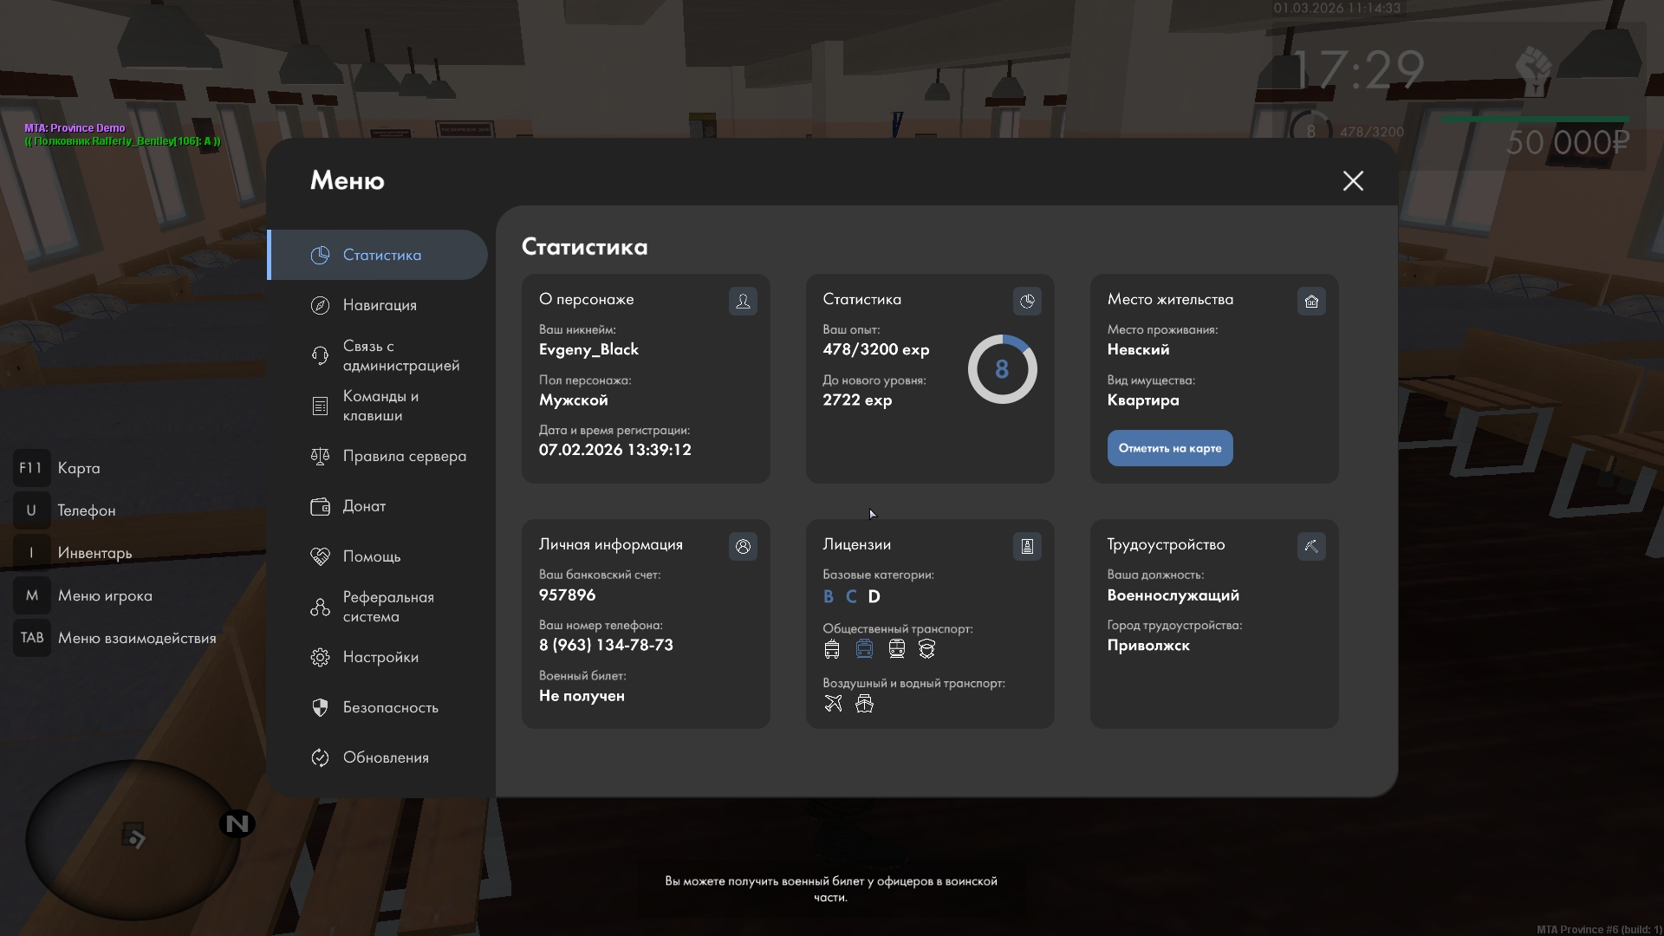Click the airplane license icon
Screen dimensions: 1664x936
pyautogui.click(x=833, y=704)
